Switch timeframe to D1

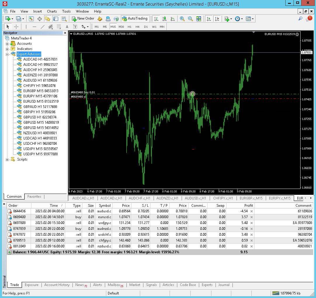click(x=146, y=27)
